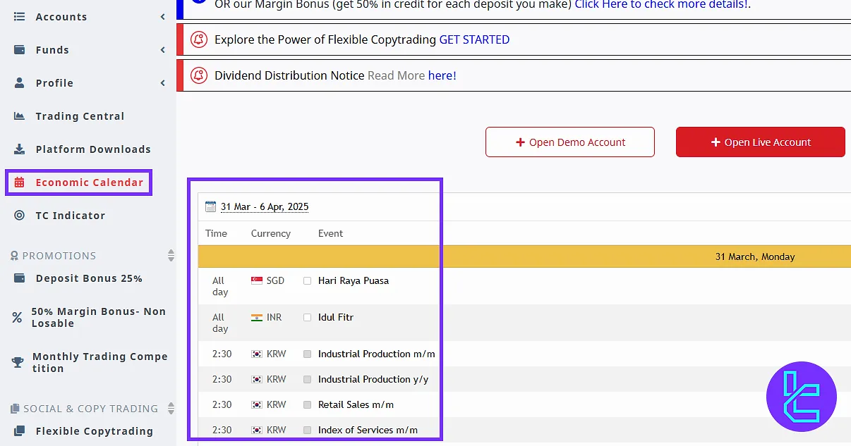The width and height of the screenshot is (851, 446).
Task: Open the 31 Mar - 6 Apr date range picker
Action: point(265,206)
